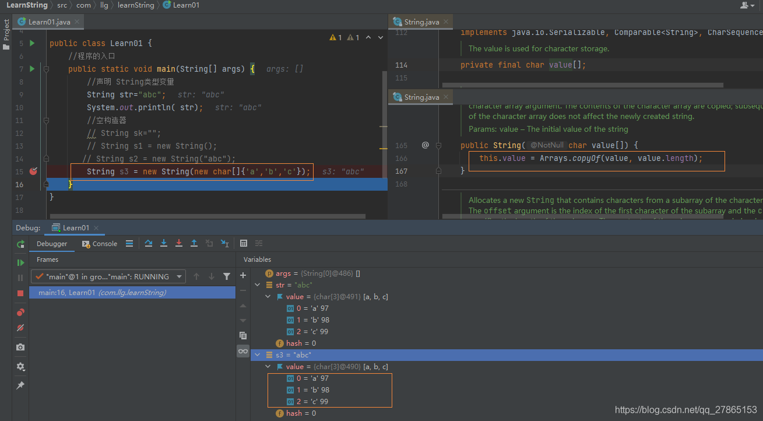Select Step Over in the debug toolbar
The image size is (763, 421).
tap(149, 243)
